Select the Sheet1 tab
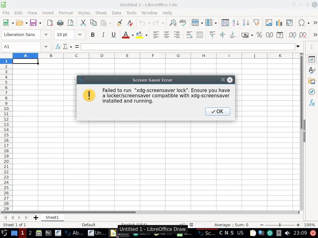Screen dimensions: 318x238 52,217
